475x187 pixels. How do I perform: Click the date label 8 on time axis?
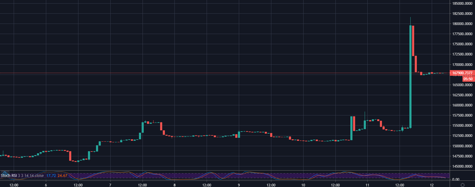174,185
